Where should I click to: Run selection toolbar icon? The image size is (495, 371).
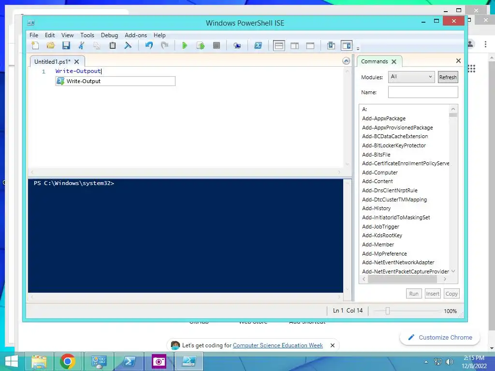click(201, 45)
